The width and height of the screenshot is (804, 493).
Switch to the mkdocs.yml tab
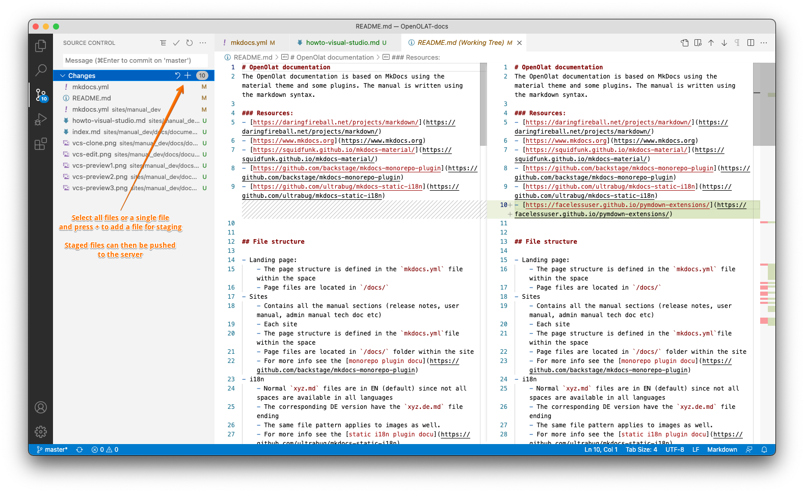pyautogui.click(x=249, y=43)
